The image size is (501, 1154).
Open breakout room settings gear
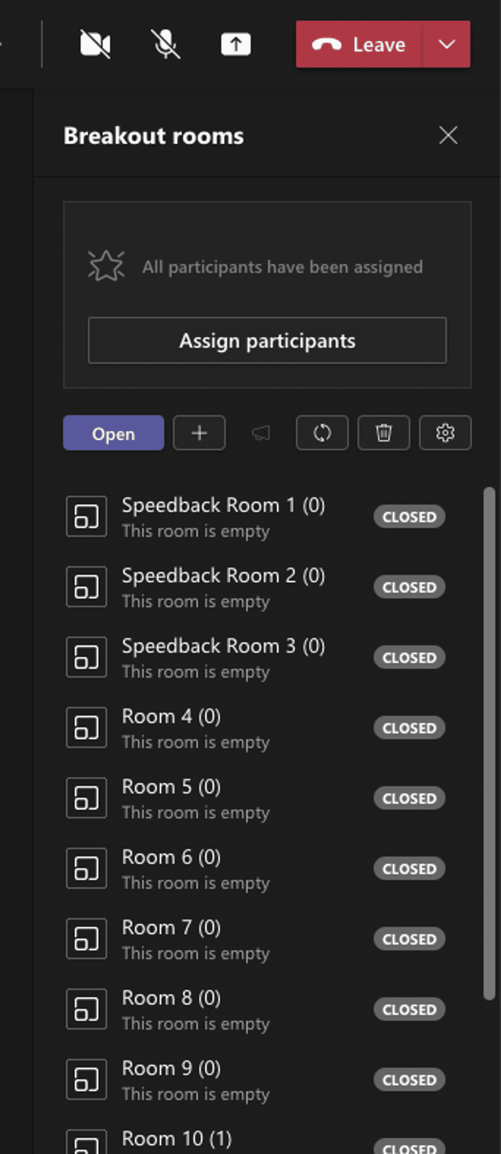pos(445,433)
